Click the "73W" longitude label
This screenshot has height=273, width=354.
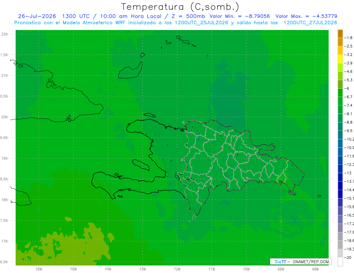point(142,269)
